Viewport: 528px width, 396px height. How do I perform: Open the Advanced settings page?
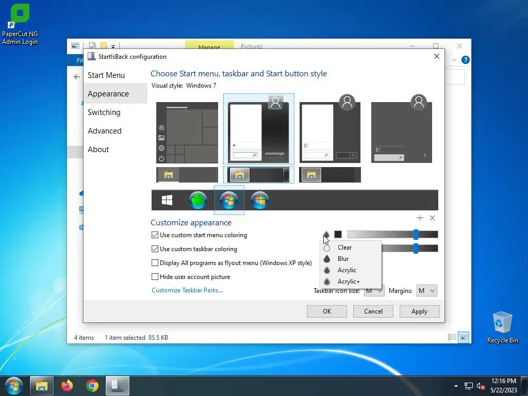tap(115, 130)
